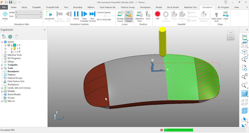This screenshot has height=133, width=249.
Task: Step Forward in the simulation
Action: click(84, 16)
